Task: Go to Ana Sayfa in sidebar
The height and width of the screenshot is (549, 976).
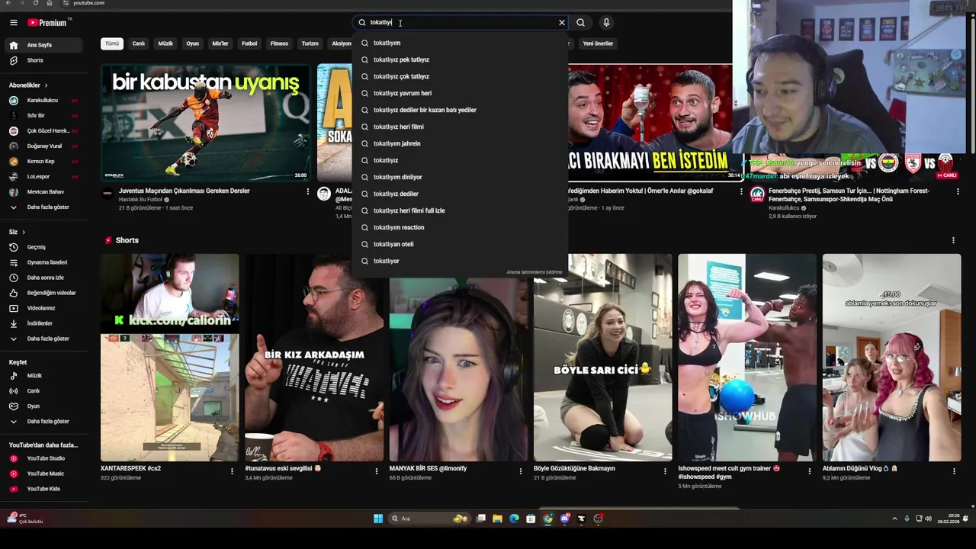Action: point(42,45)
